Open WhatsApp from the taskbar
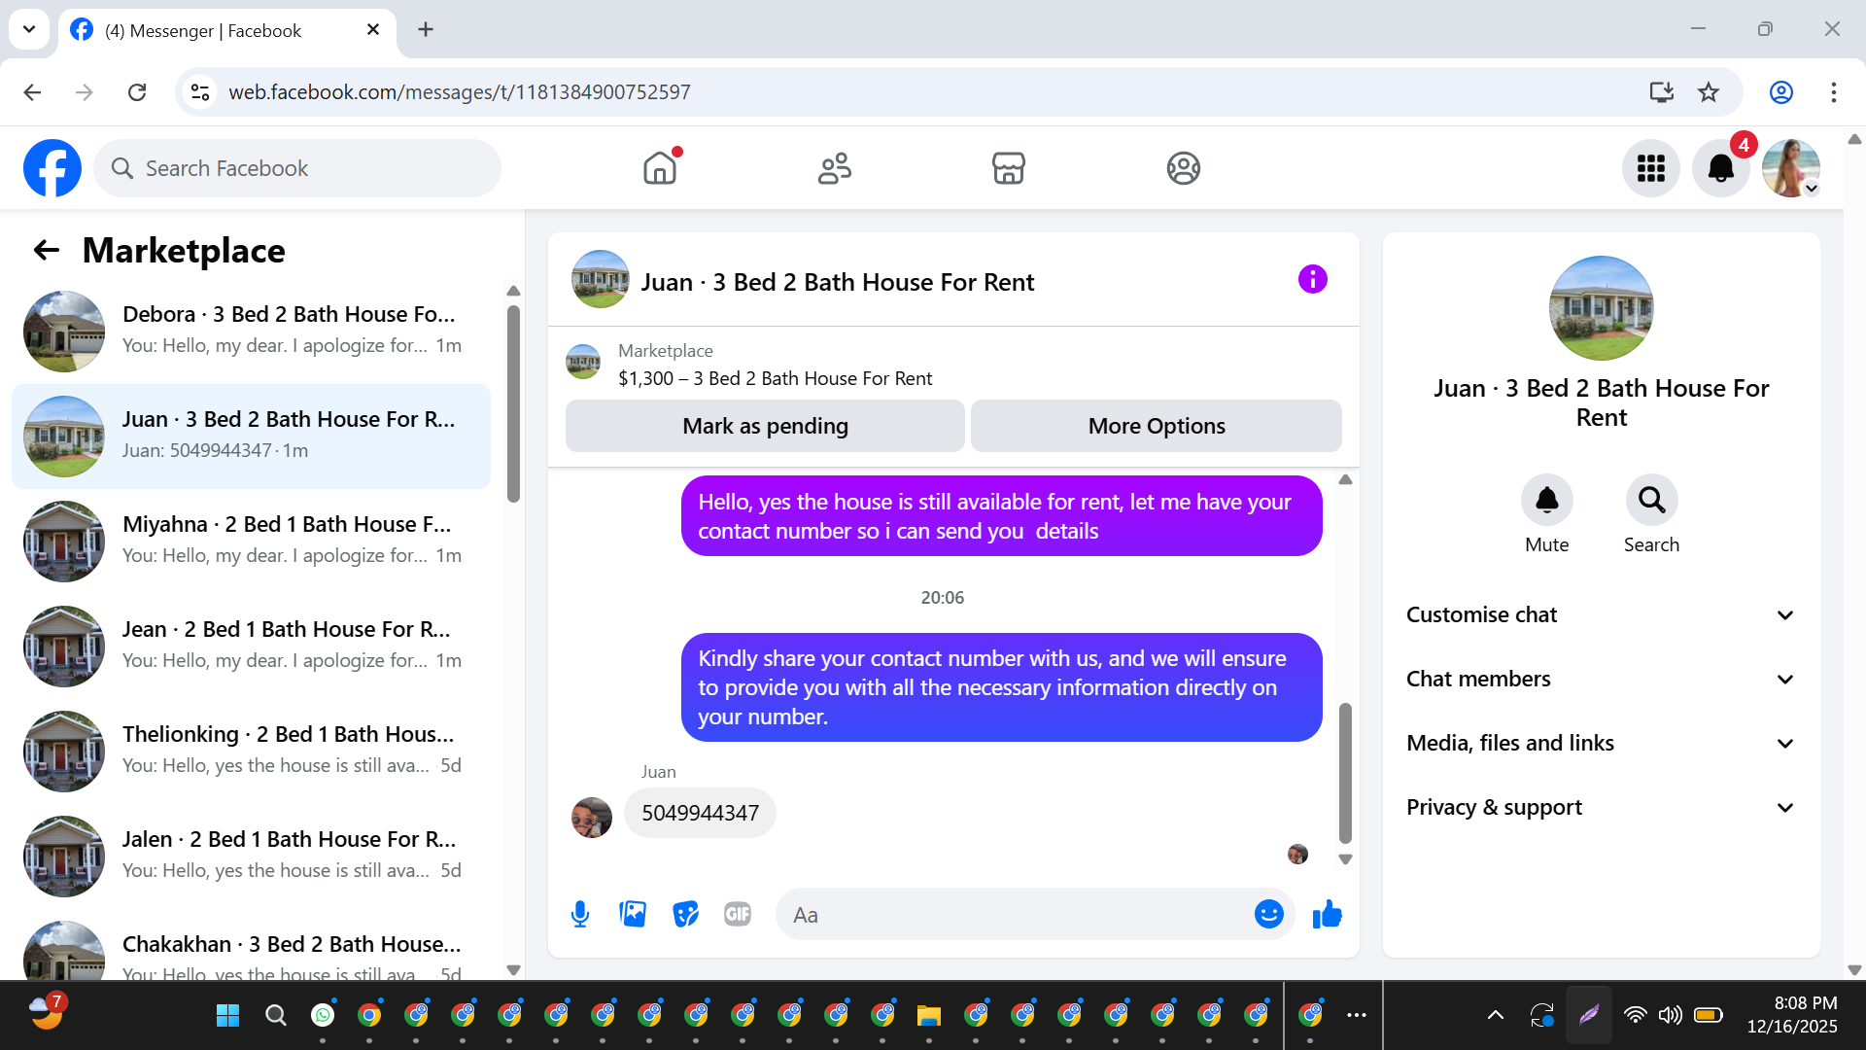1866x1050 pixels. click(x=323, y=1016)
